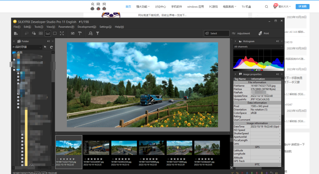
Task: Open the Development menu
Action: point(87,27)
